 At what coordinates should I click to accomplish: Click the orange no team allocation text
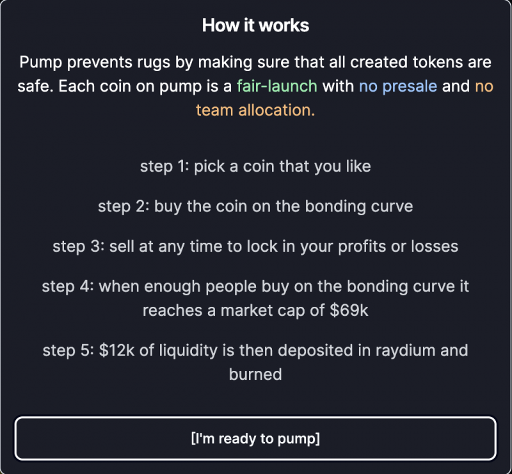point(255,110)
